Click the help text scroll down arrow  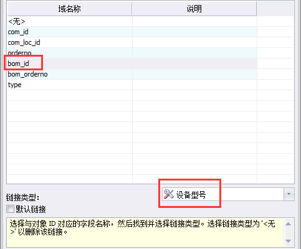click(288, 241)
